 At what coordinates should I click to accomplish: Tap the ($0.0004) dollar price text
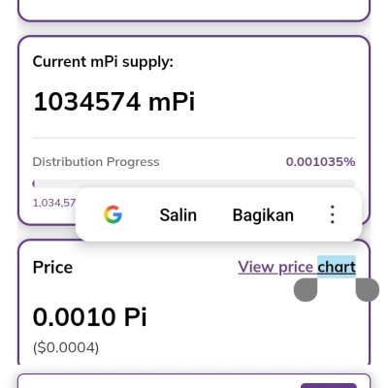(66, 347)
